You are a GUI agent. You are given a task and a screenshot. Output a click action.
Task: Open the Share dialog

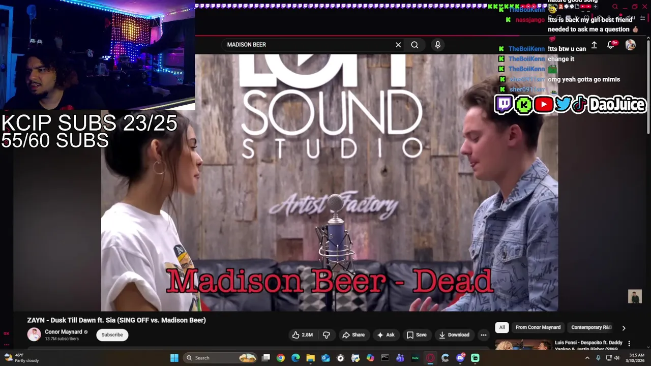click(x=353, y=335)
